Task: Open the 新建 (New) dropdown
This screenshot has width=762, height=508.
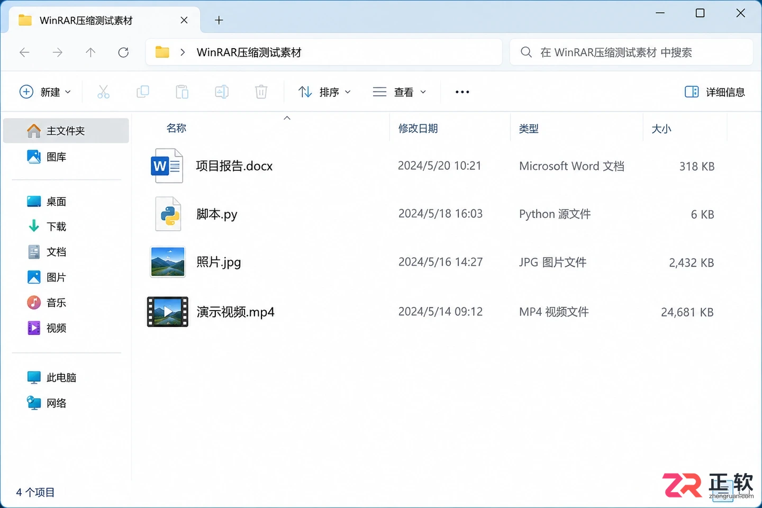Action: (45, 92)
